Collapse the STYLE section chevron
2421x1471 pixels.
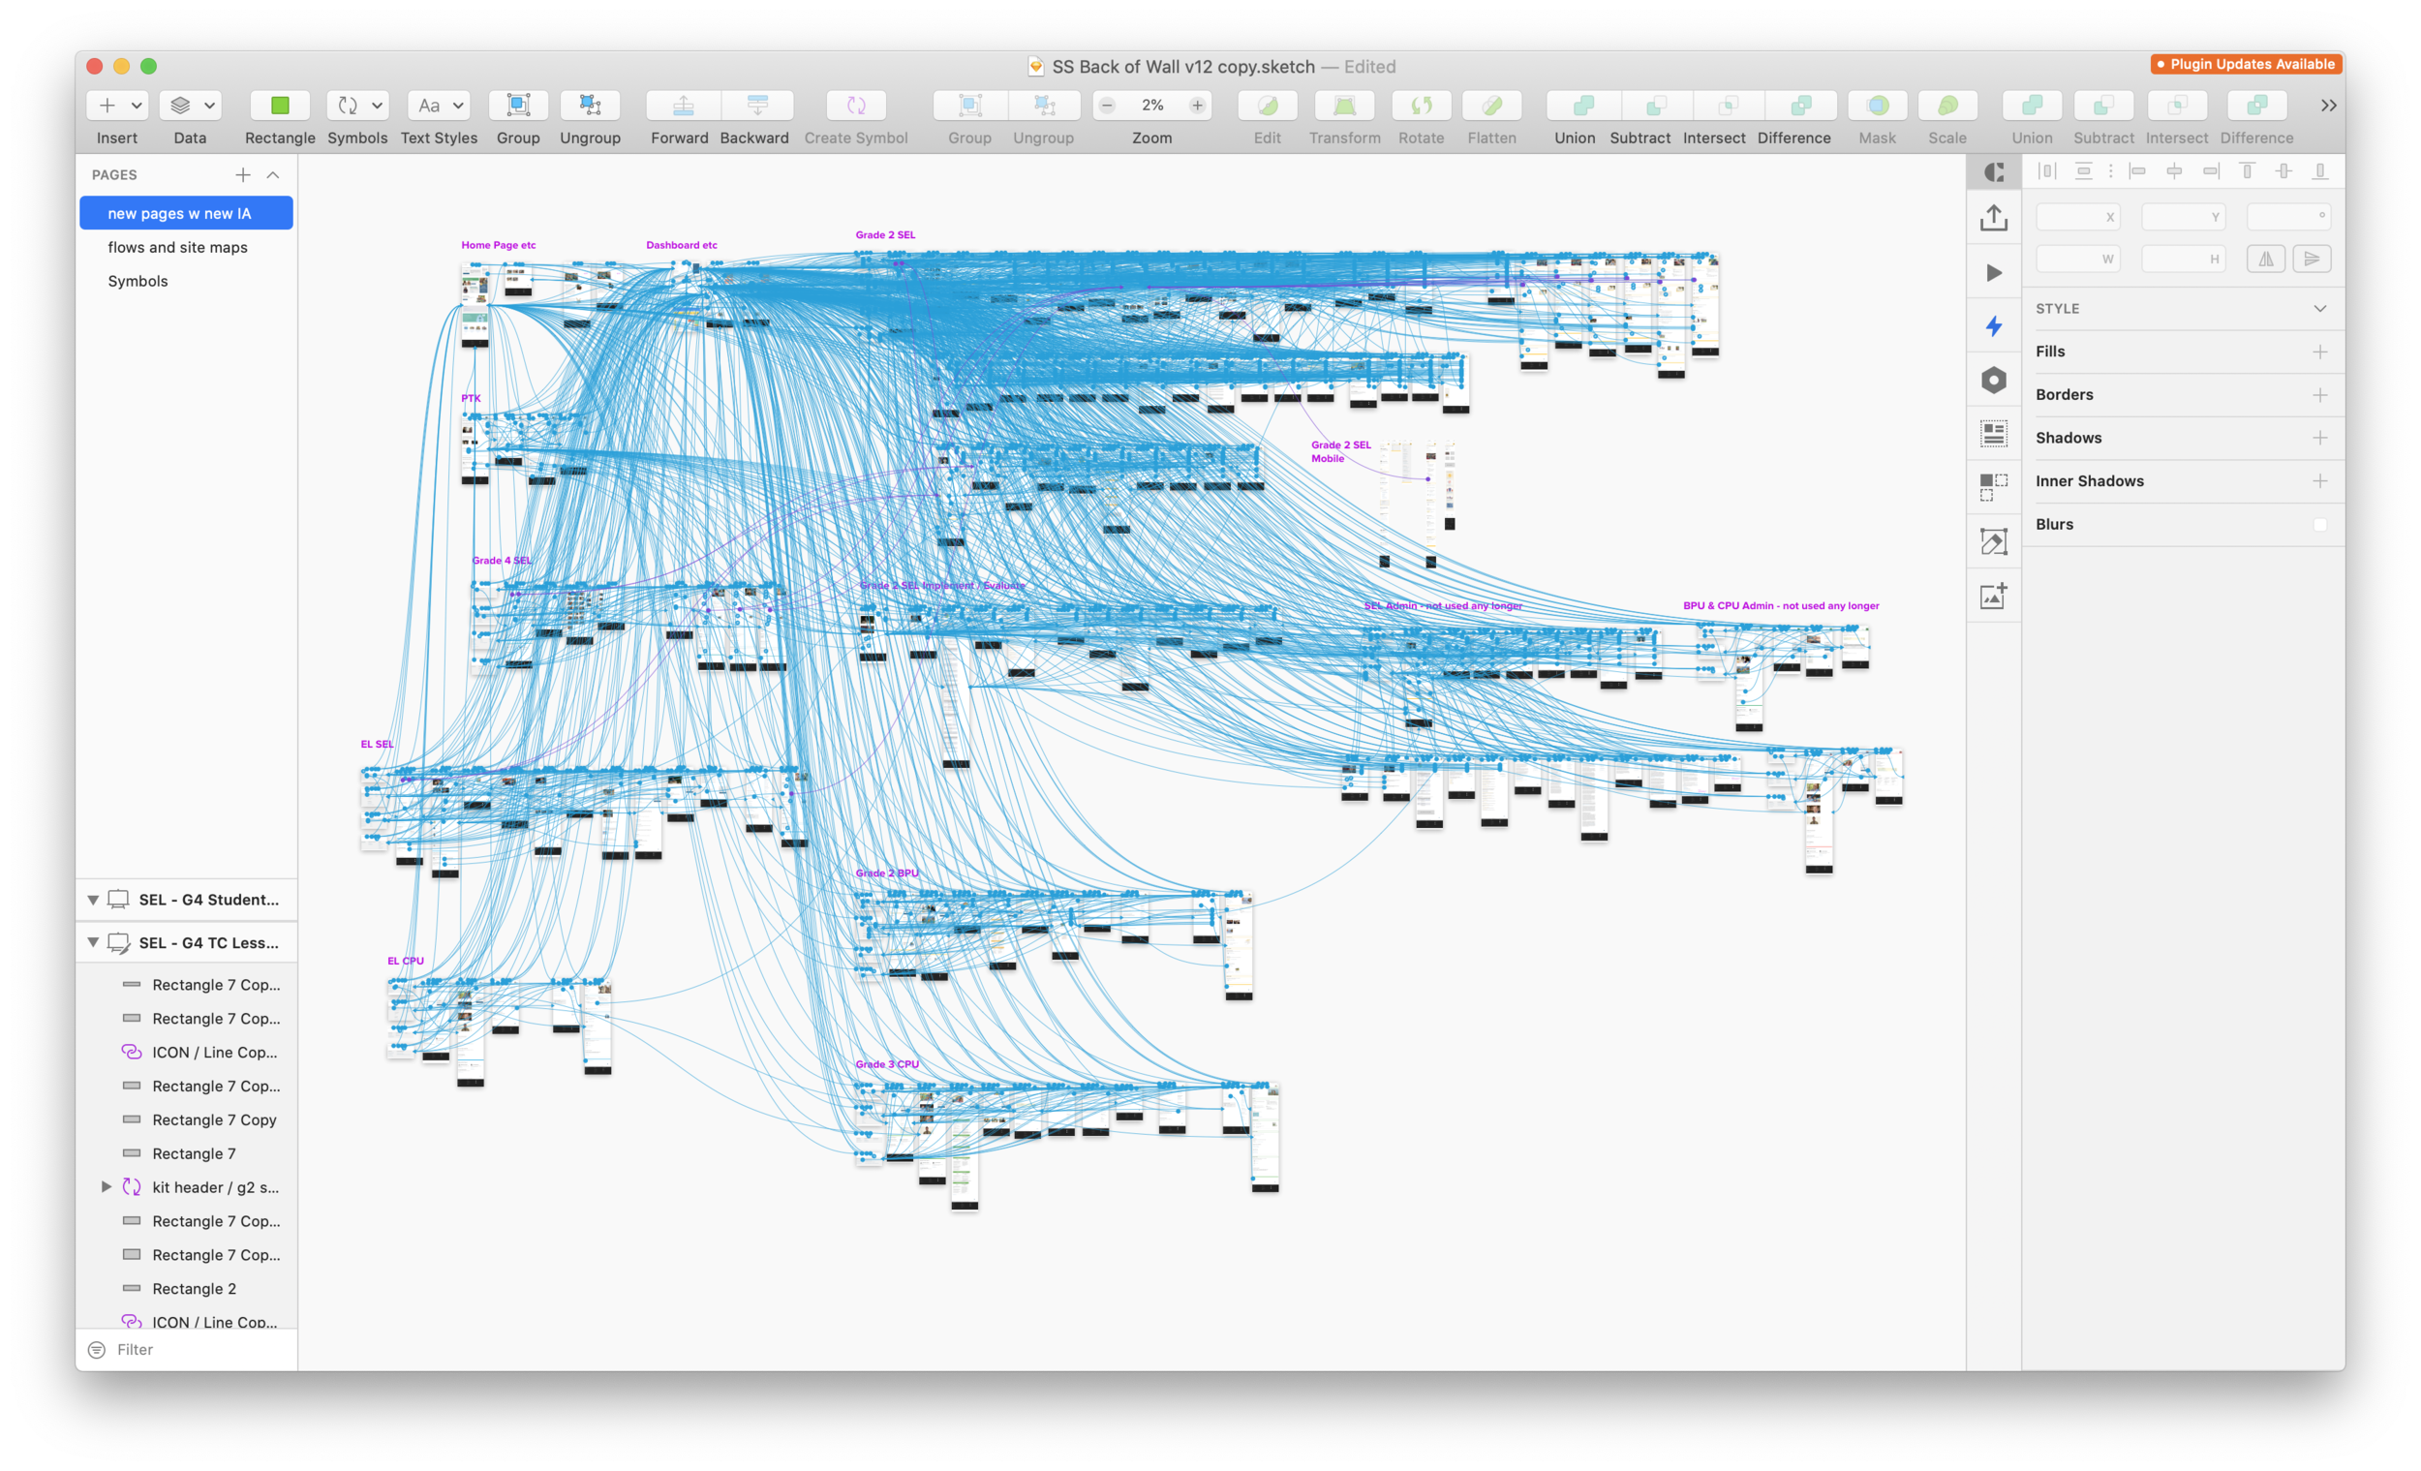[2319, 309]
